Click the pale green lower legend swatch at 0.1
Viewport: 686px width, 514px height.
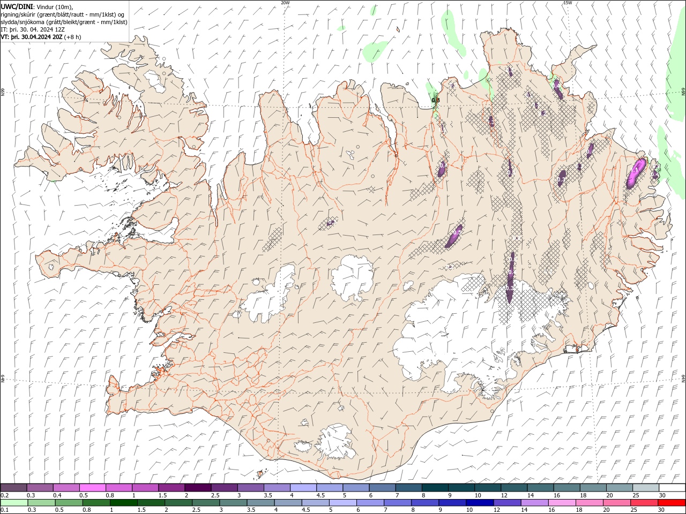point(14,503)
